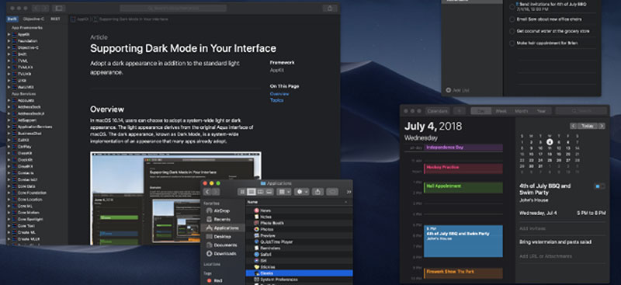This screenshot has width=621, height=285.
Task: Check off Get coconut water reminder
Action: coord(512,31)
